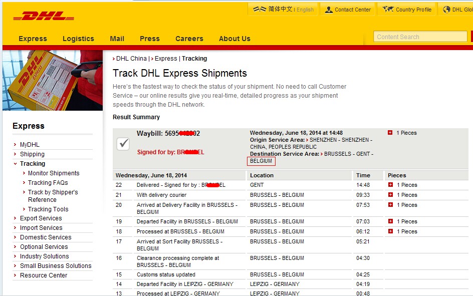This screenshot has height=296, width=473.
Task: Click the language flags icon
Action: [x=260, y=10]
